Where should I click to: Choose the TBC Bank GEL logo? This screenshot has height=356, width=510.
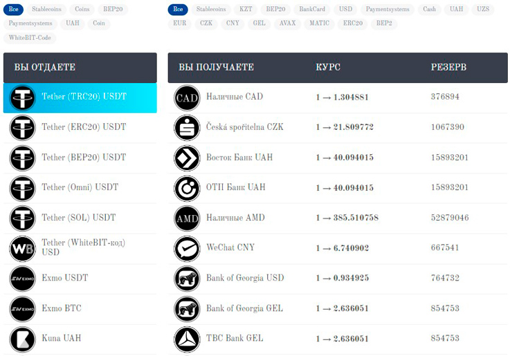coord(187,339)
